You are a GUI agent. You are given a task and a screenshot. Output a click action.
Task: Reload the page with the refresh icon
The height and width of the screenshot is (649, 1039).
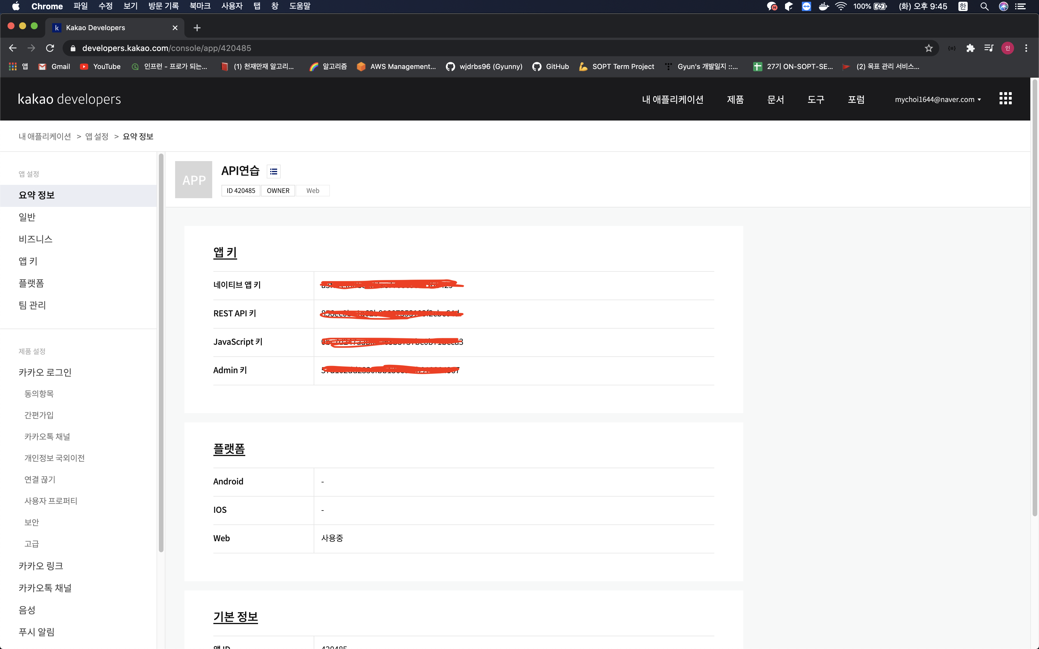50,48
